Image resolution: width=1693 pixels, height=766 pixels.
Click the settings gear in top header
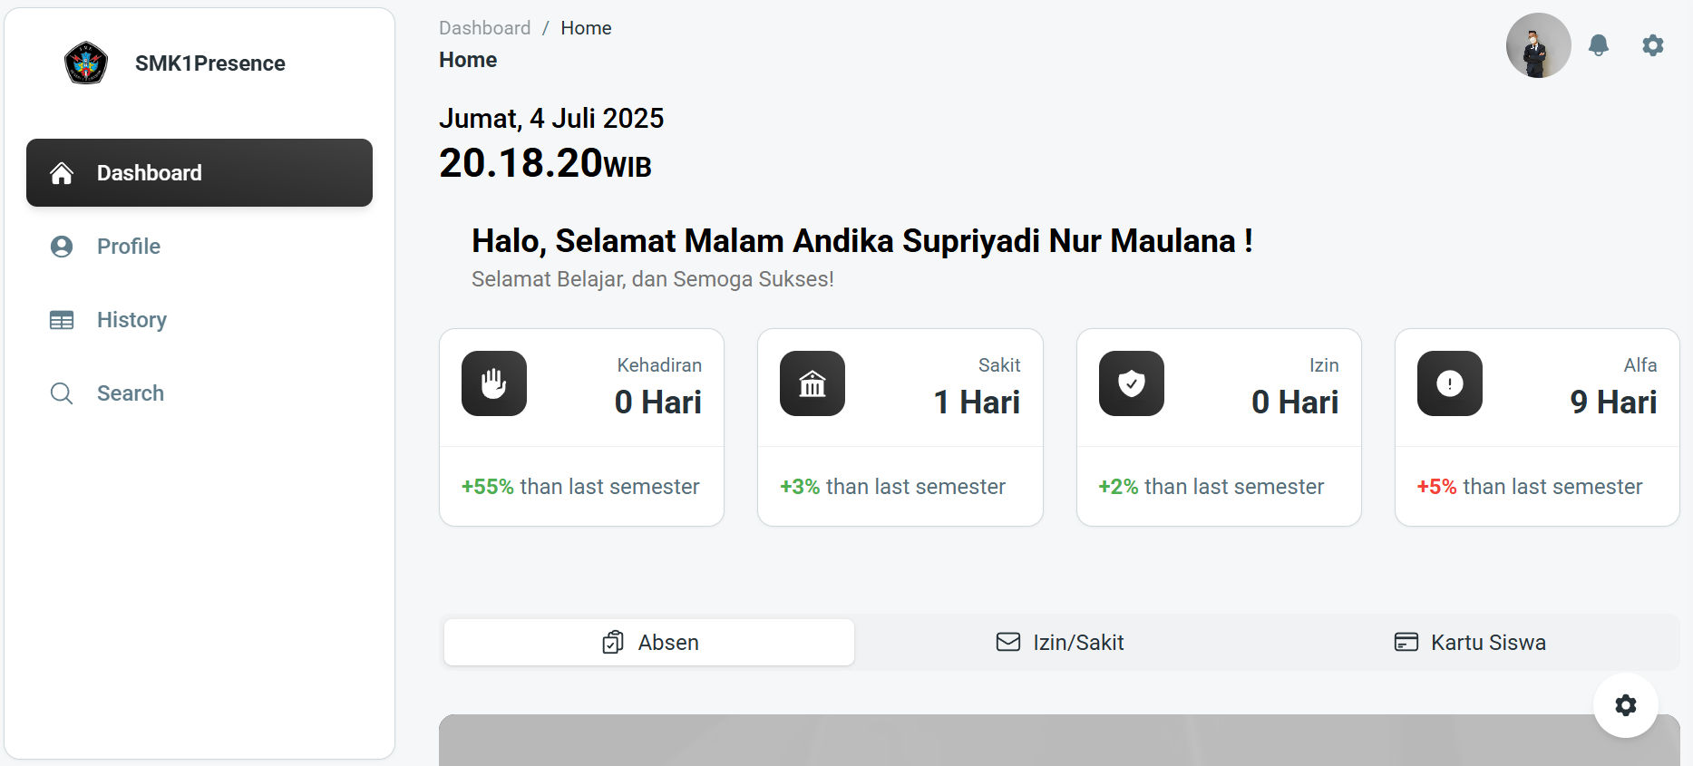click(1653, 45)
